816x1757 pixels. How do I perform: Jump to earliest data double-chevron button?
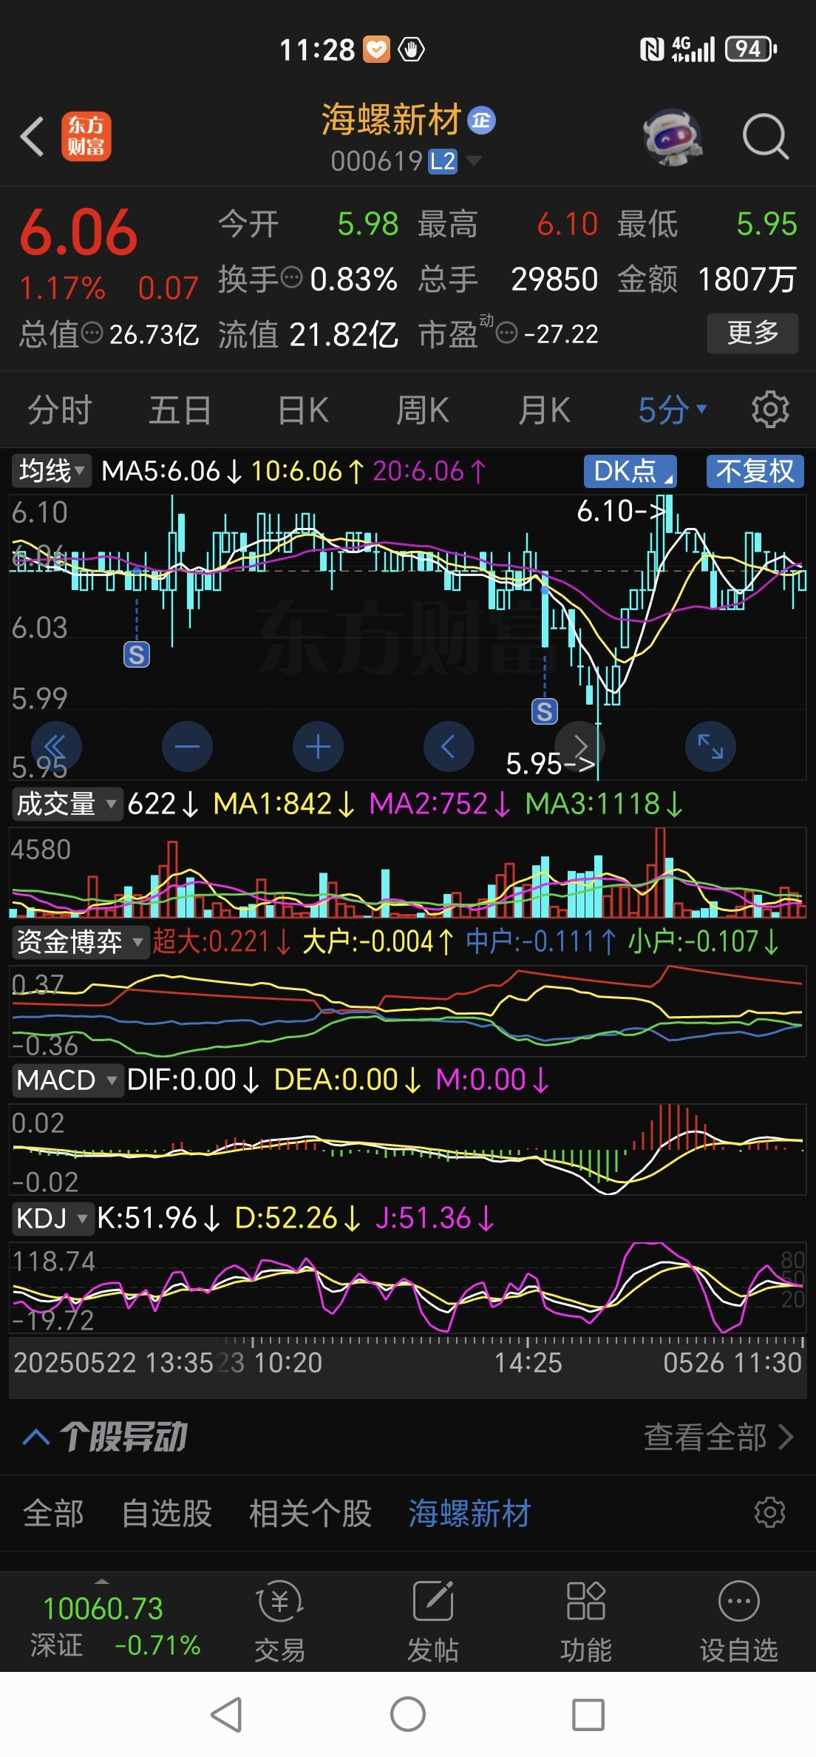pos(56,746)
